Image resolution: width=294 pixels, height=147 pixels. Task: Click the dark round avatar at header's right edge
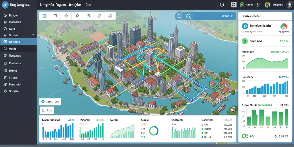point(289,5)
